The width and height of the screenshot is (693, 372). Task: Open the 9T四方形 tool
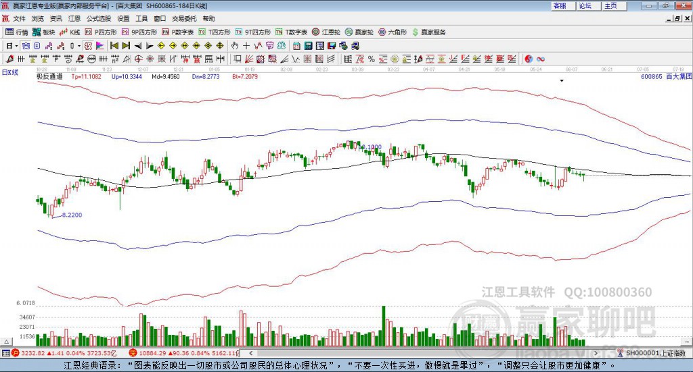point(253,32)
